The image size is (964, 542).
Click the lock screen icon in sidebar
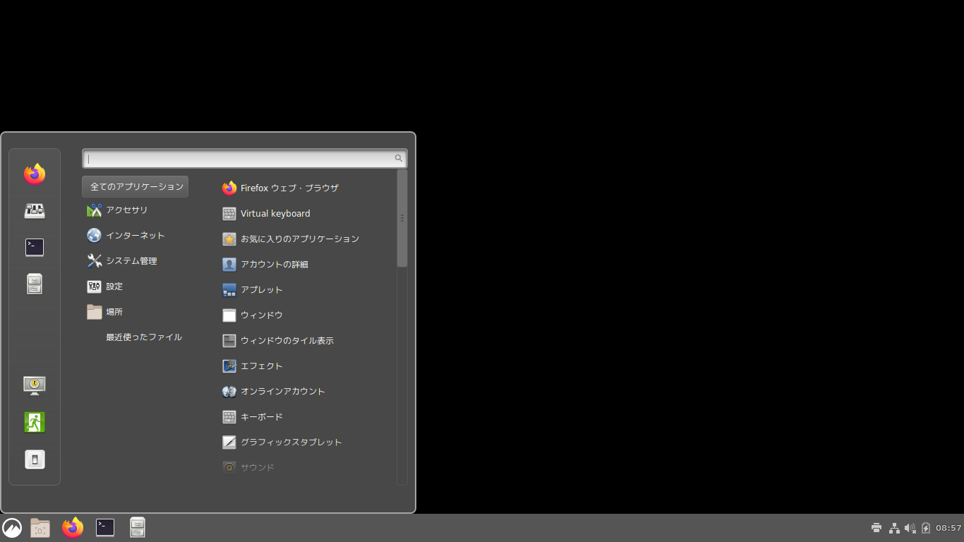point(35,385)
